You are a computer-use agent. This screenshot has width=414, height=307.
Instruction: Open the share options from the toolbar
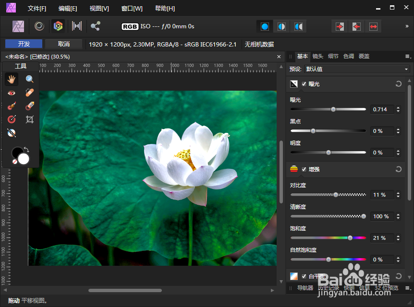point(96,26)
